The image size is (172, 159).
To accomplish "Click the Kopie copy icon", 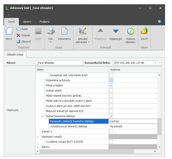I will click(x=18, y=29).
